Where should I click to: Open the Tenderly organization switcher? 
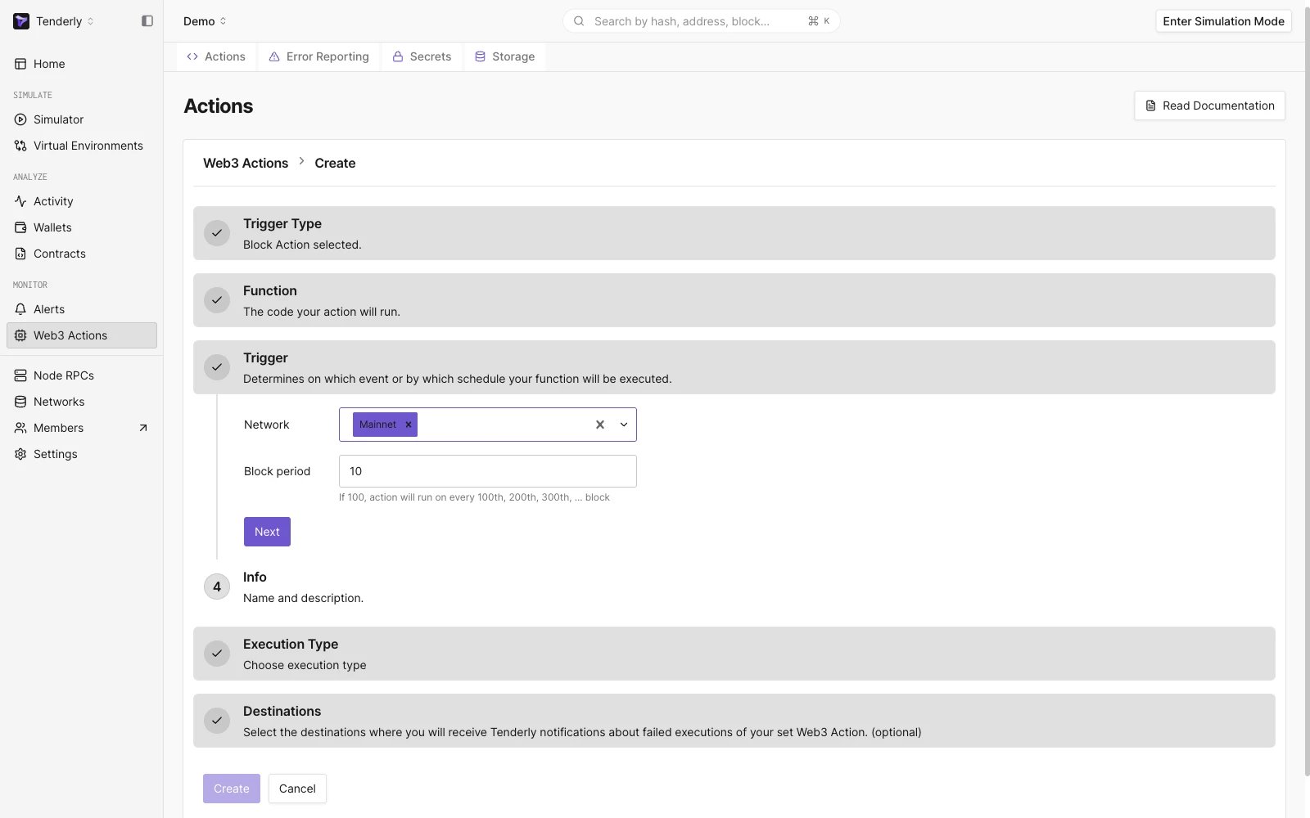click(65, 21)
